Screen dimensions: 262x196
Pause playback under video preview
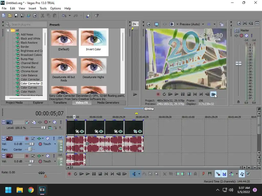[x=183, y=94]
